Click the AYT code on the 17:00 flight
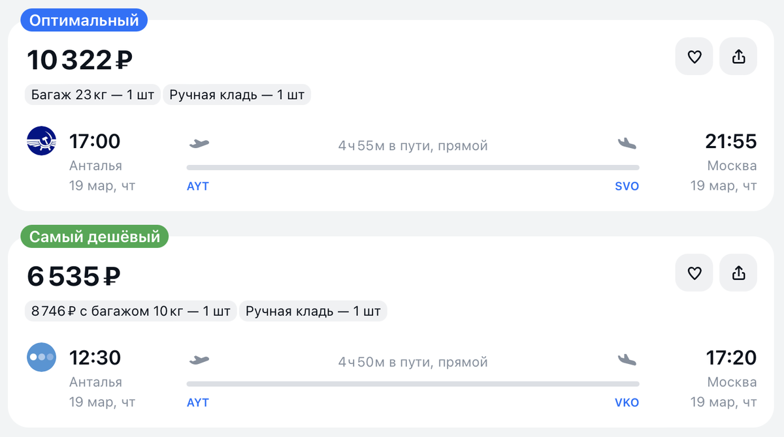784x437 pixels. pyautogui.click(x=198, y=186)
